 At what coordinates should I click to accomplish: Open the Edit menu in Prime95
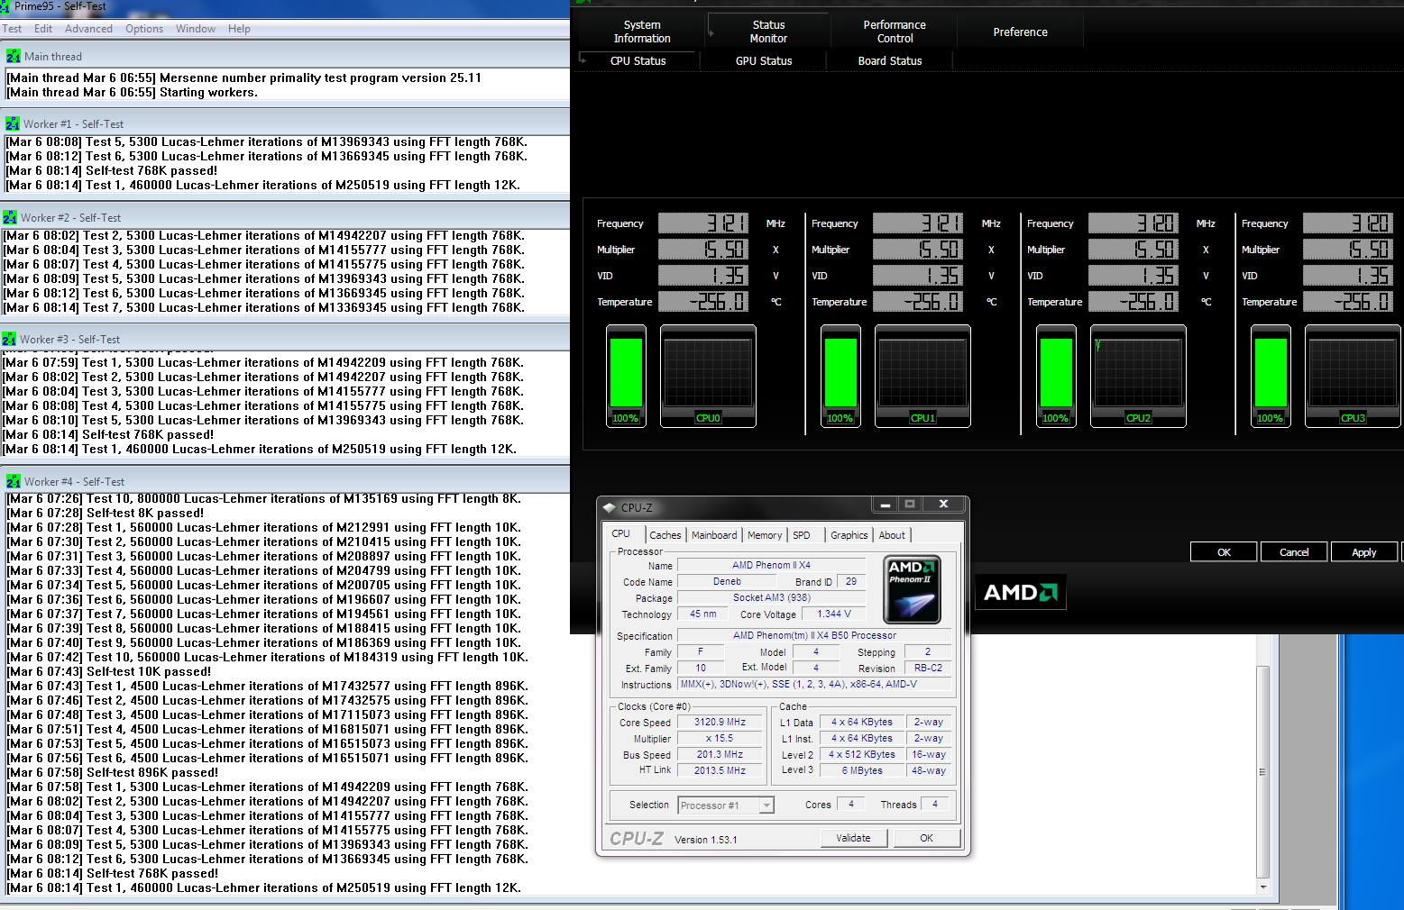pos(43,29)
